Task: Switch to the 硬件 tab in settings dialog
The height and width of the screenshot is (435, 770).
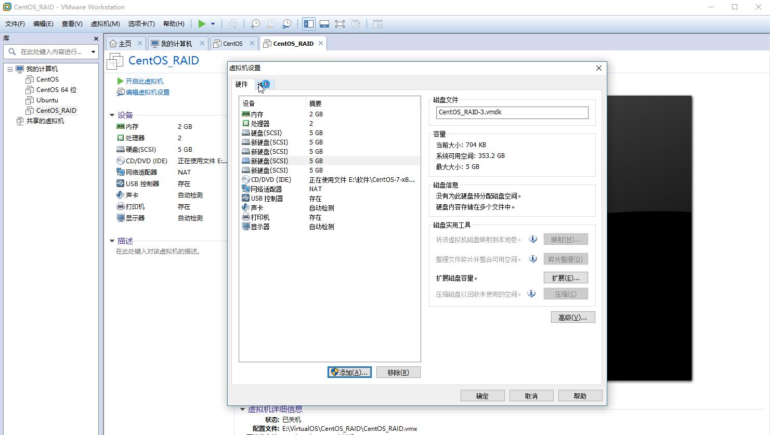Action: coord(242,84)
